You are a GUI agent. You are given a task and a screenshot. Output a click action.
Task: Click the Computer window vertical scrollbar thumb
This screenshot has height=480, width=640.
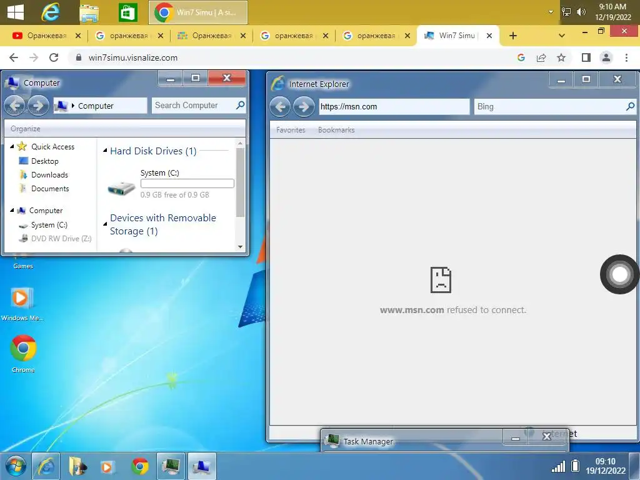coord(240,182)
